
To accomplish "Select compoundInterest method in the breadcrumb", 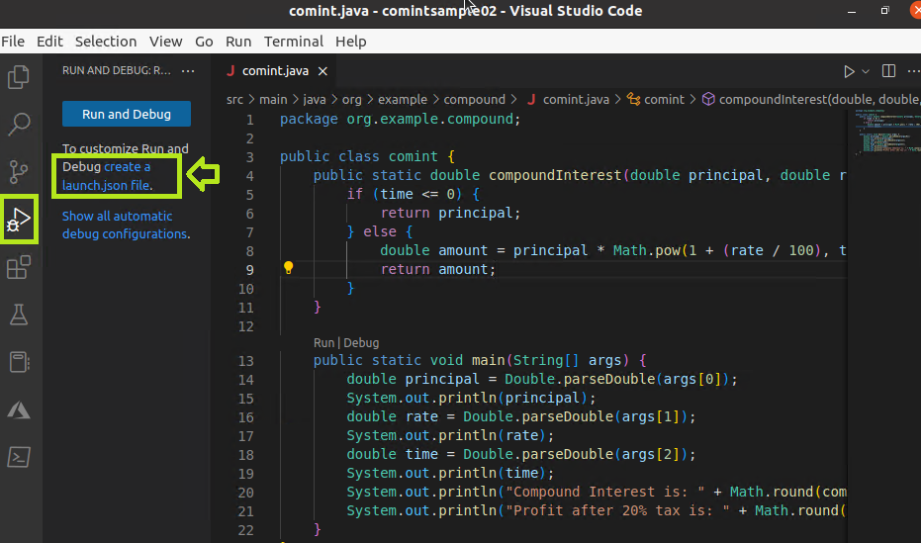I will [810, 99].
